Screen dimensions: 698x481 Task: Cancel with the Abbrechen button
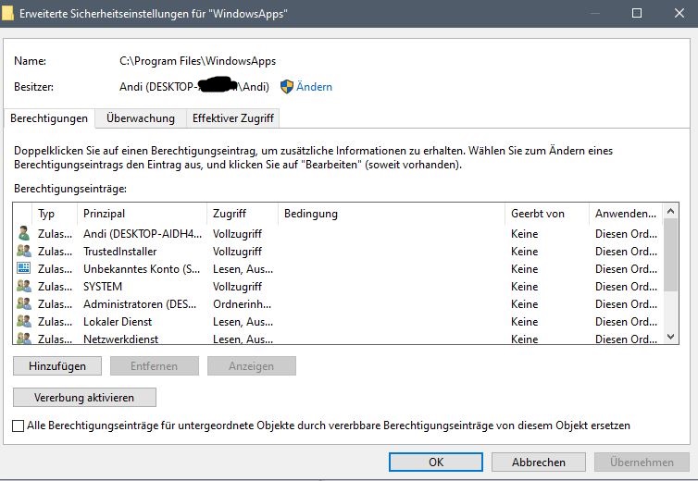click(x=539, y=462)
